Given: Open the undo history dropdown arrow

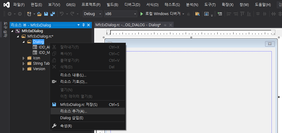Looking at the screenshot, I should click(x=67, y=14).
